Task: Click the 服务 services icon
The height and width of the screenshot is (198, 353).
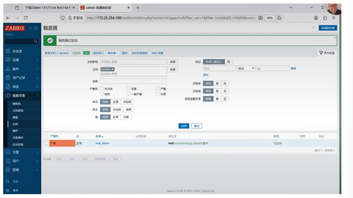Action: [8, 69]
